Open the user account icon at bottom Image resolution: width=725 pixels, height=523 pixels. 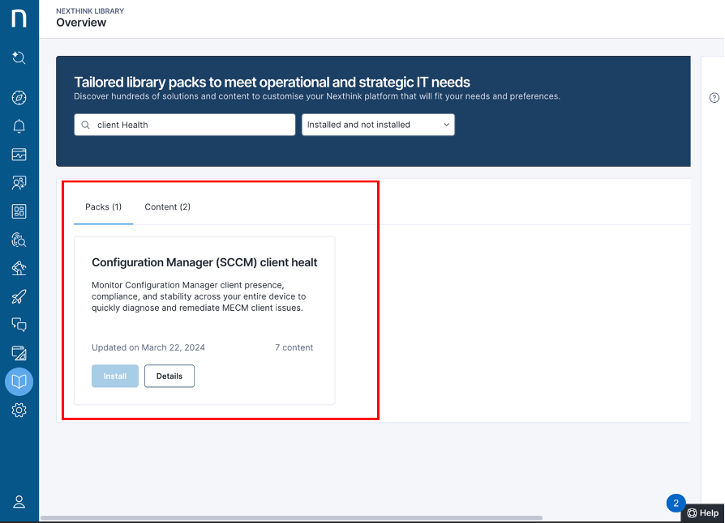[x=18, y=501]
